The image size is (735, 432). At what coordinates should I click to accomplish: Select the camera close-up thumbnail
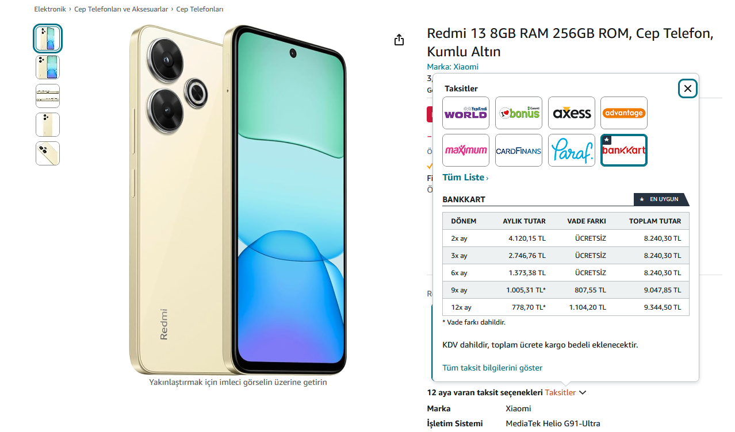point(48,153)
